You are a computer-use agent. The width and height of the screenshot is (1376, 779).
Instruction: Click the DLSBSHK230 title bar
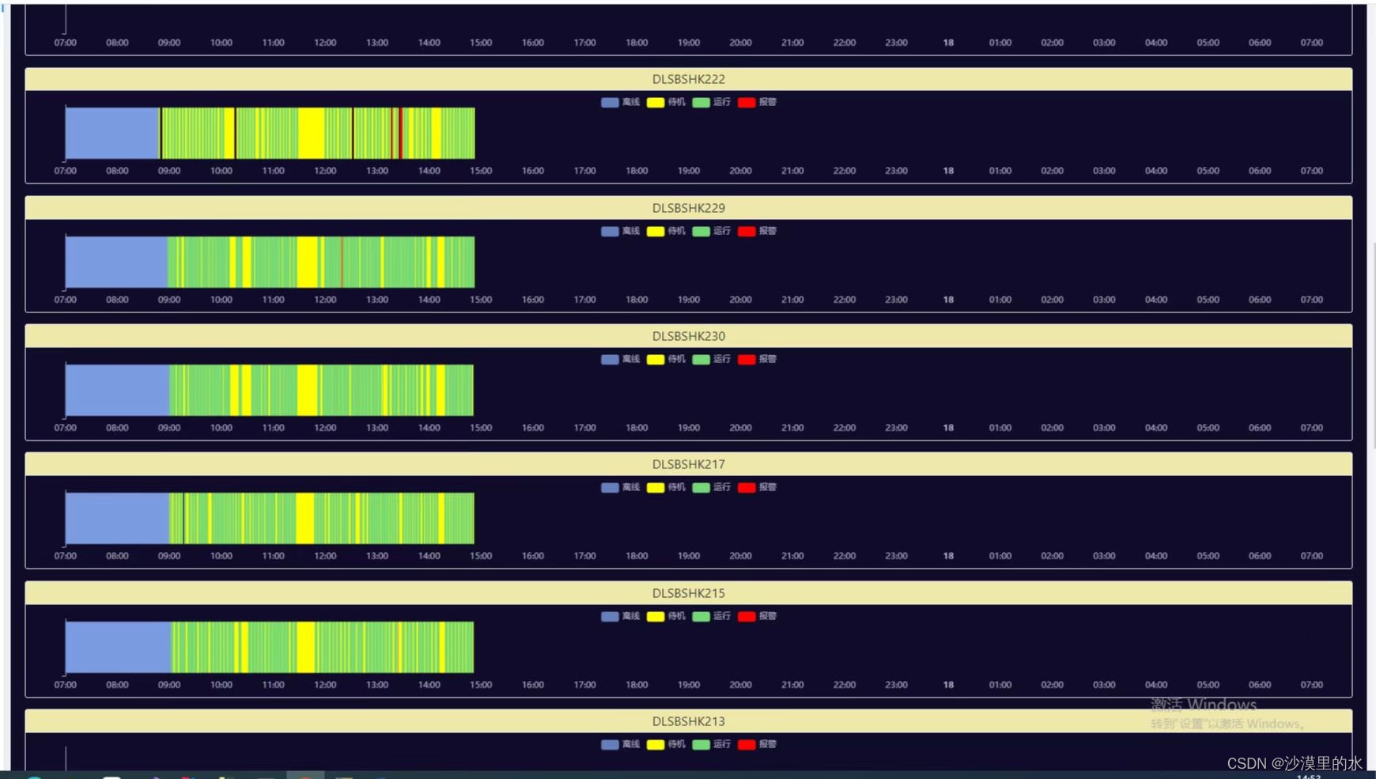click(x=689, y=336)
